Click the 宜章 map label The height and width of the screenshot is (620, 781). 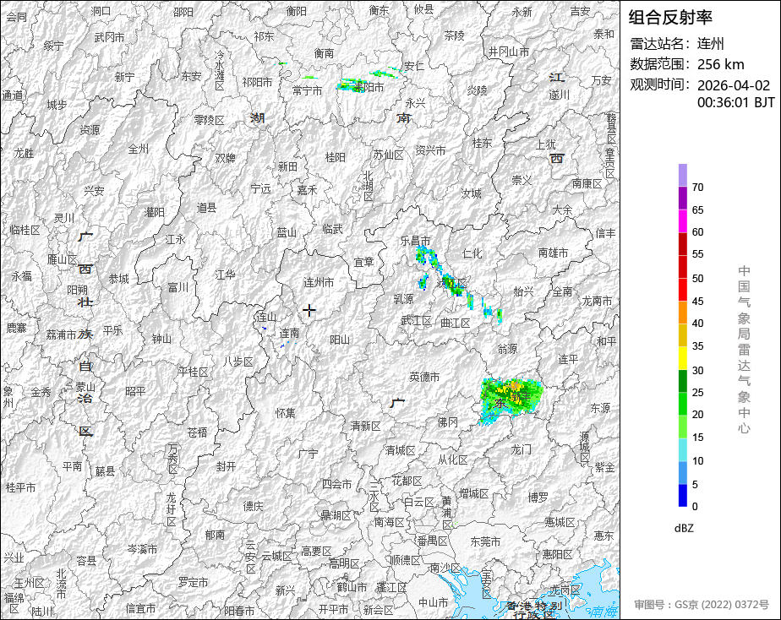click(364, 262)
